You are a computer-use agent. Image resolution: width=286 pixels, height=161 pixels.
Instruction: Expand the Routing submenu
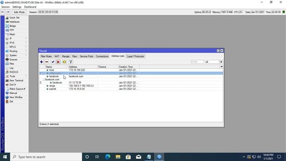(x=17, y=51)
